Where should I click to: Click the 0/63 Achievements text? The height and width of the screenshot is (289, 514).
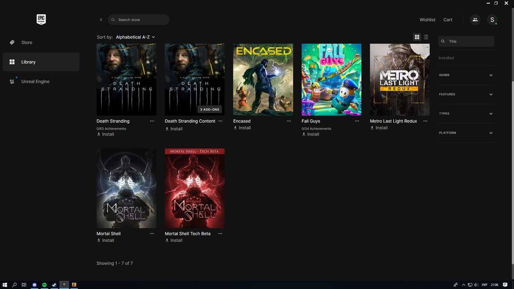111,129
